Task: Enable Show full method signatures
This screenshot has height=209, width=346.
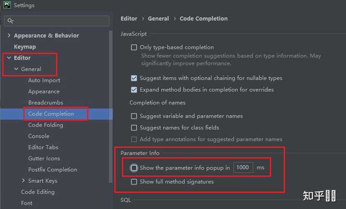Action: click(x=134, y=182)
